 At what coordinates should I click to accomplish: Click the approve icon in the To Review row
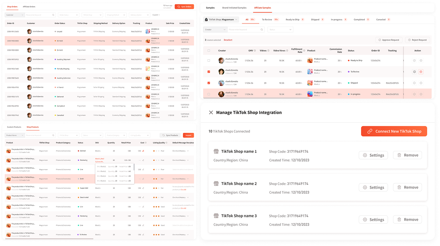(414, 72)
